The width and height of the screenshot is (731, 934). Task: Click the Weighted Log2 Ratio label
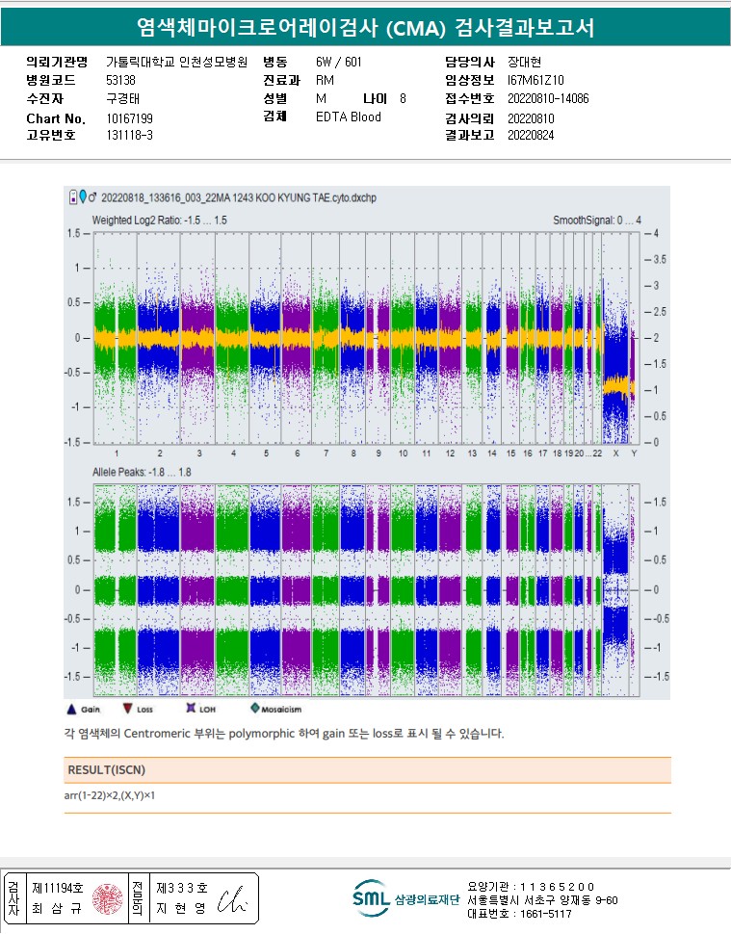point(159,220)
